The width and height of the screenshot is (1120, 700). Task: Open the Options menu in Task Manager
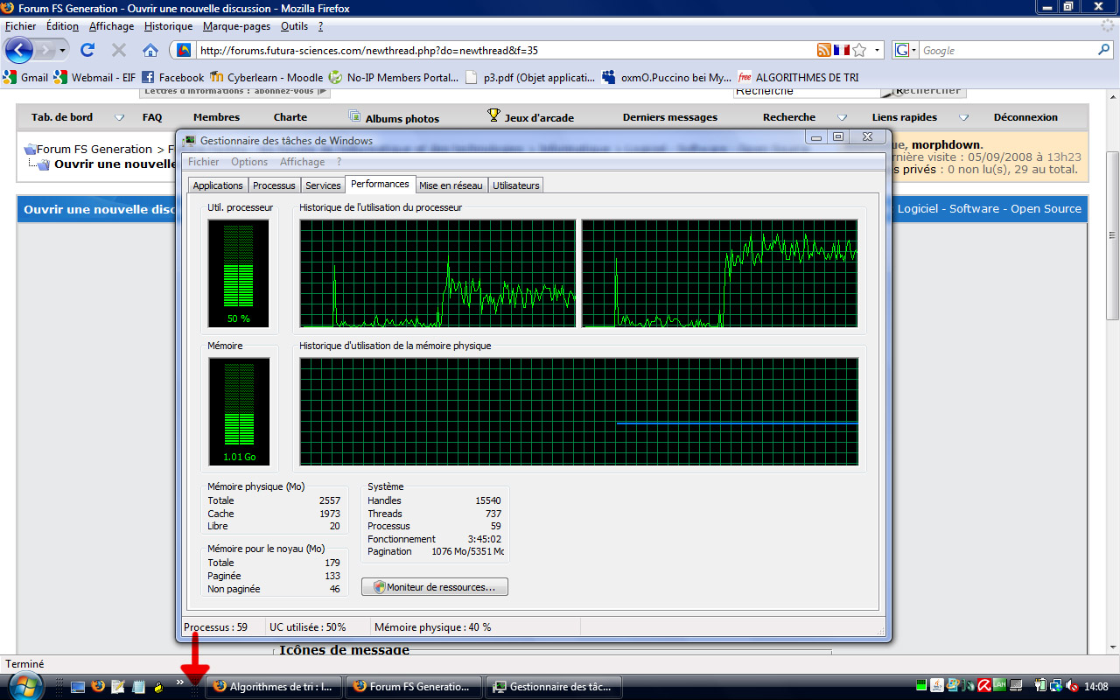(249, 162)
